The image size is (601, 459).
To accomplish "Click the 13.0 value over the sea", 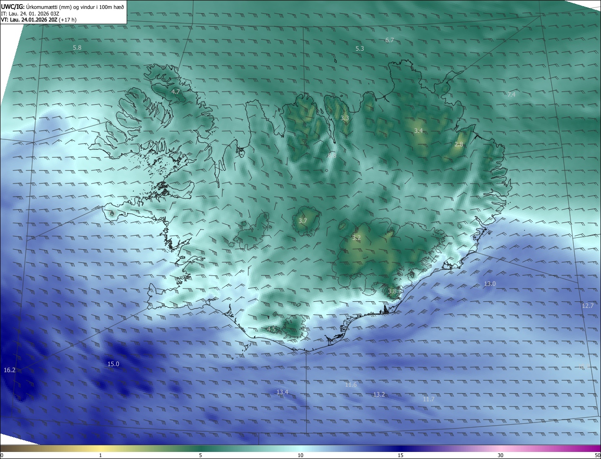I will point(490,284).
